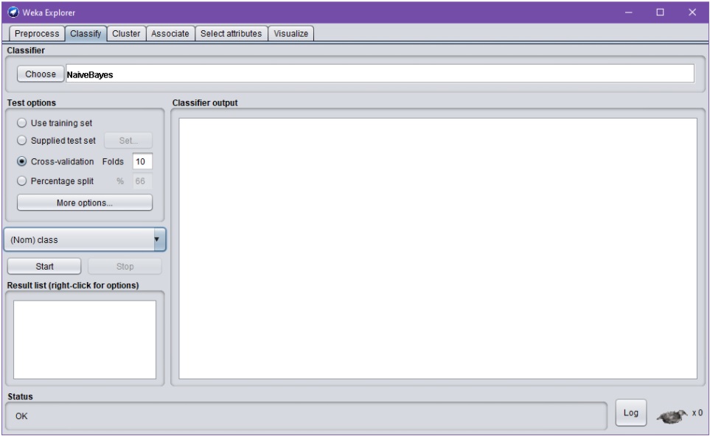Viewport: 710px width, 436px height.
Task: Click the empty Result list panel
Action: pyautogui.click(x=85, y=338)
